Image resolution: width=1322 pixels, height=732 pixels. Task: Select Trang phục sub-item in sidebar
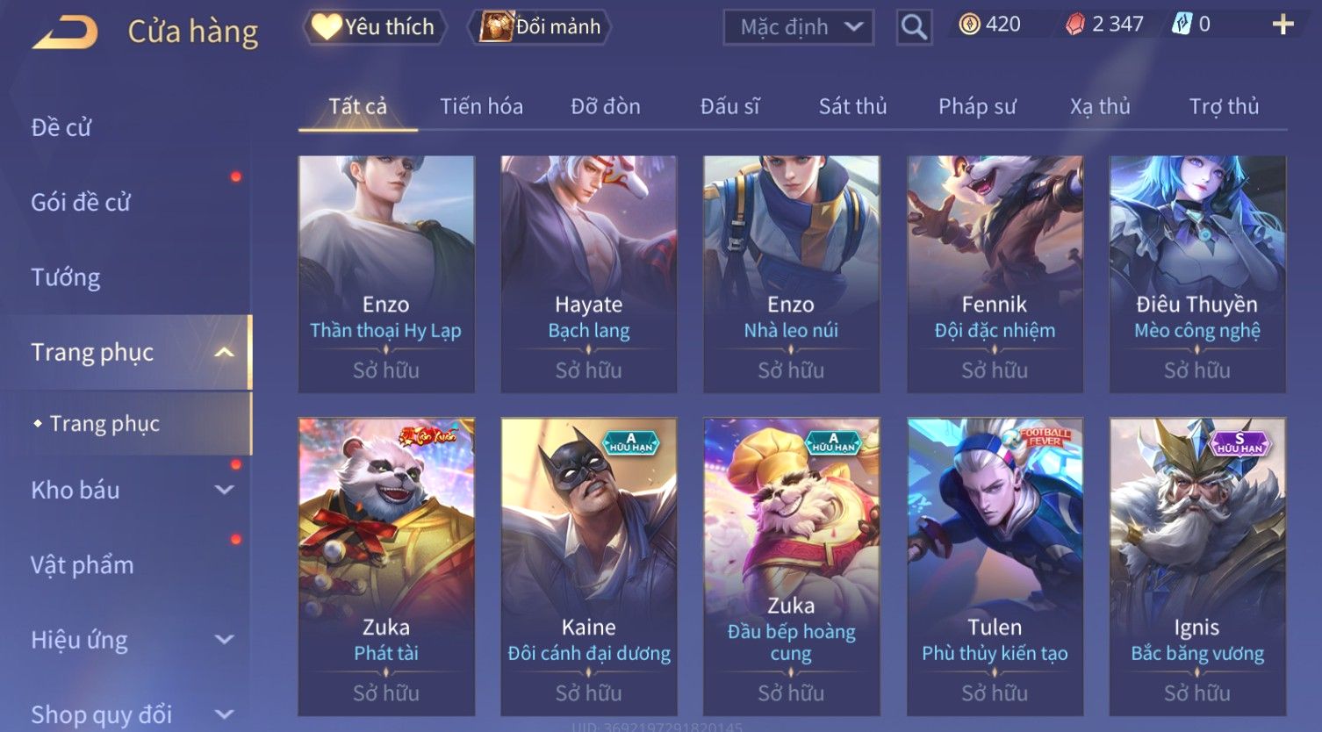(104, 424)
